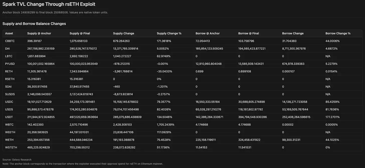This screenshot has width=365, height=168.
Task: Select the WSTETH asset cell
Action: click(11, 147)
